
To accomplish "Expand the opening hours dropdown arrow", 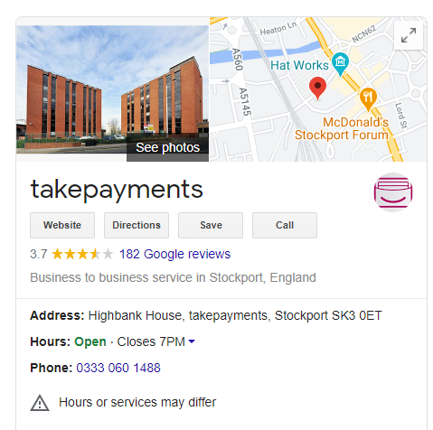I will coord(192,341).
